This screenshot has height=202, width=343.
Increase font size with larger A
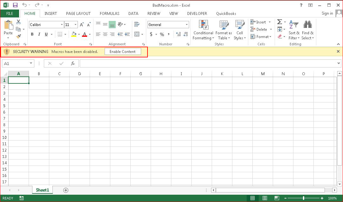[82, 25]
